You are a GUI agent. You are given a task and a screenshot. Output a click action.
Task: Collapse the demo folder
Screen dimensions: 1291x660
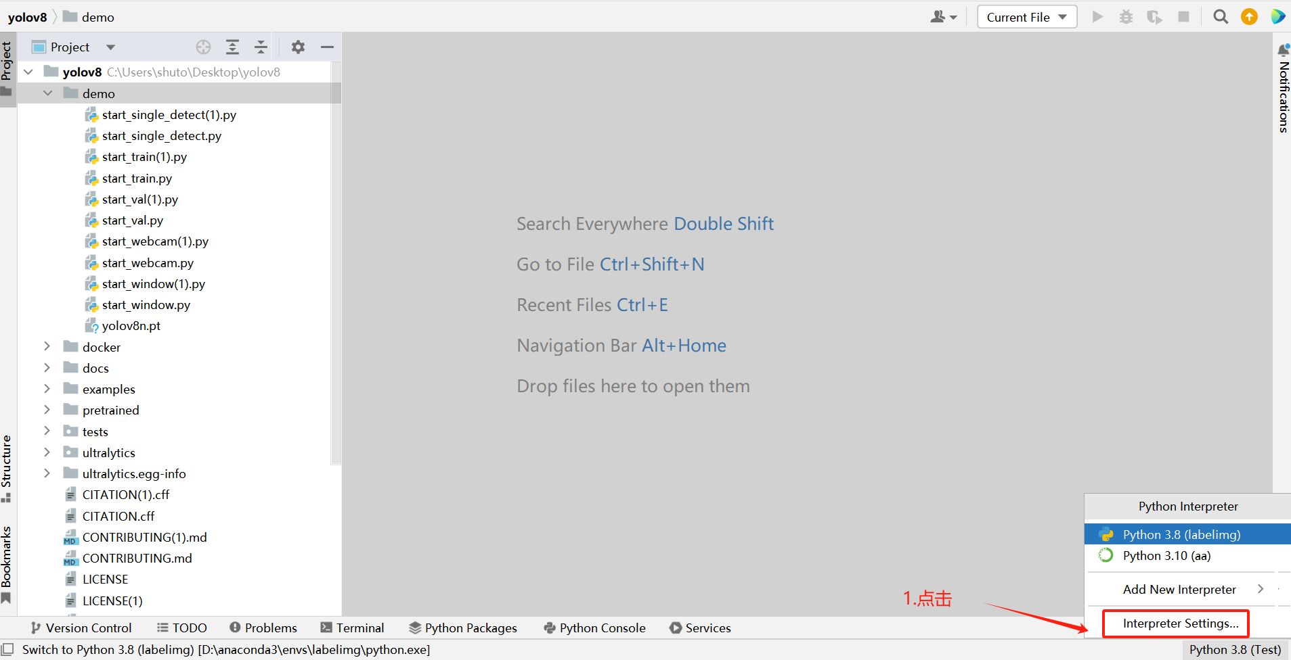(x=47, y=93)
